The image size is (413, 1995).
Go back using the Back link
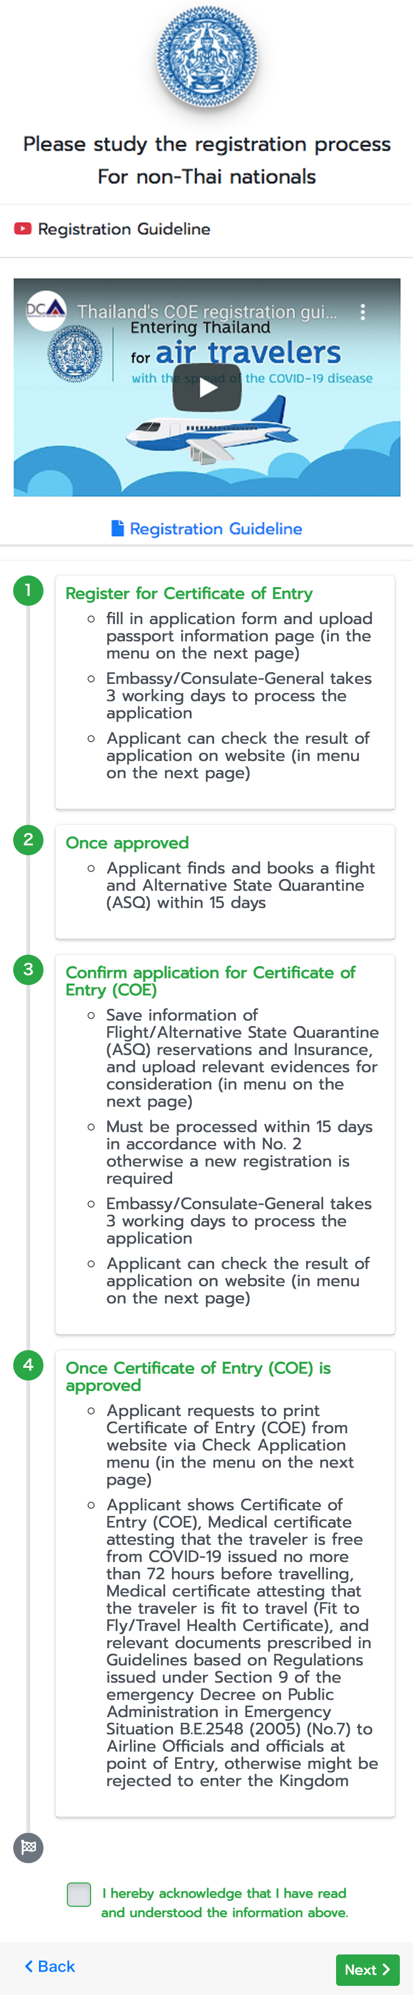[x=50, y=1966]
